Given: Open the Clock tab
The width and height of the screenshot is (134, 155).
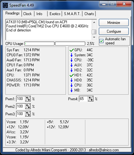Looking at the screenshot, I should (x=28, y=14).
